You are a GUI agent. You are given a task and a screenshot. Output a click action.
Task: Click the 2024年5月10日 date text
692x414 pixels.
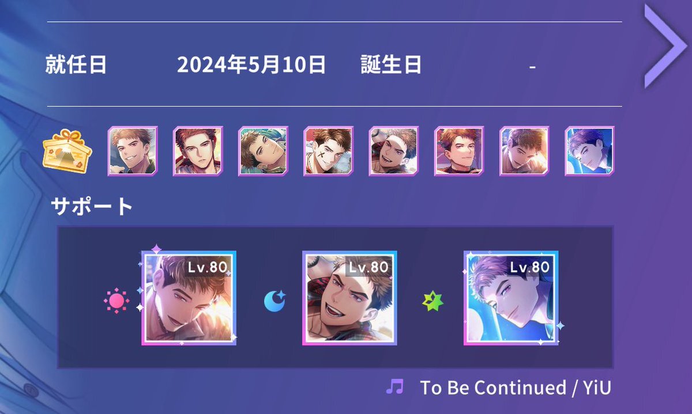tap(251, 65)
